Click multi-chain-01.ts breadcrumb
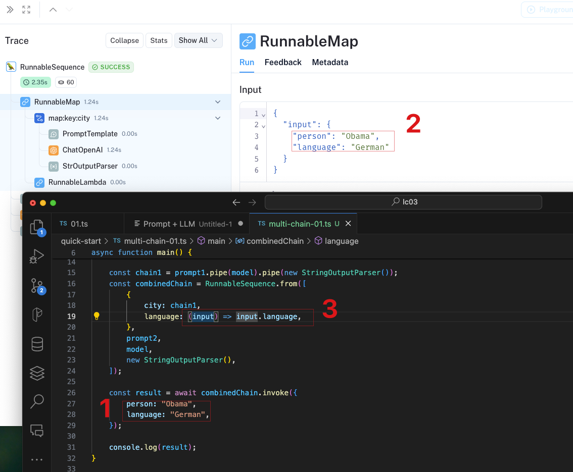The image size is (573, 472). point(155,241)
